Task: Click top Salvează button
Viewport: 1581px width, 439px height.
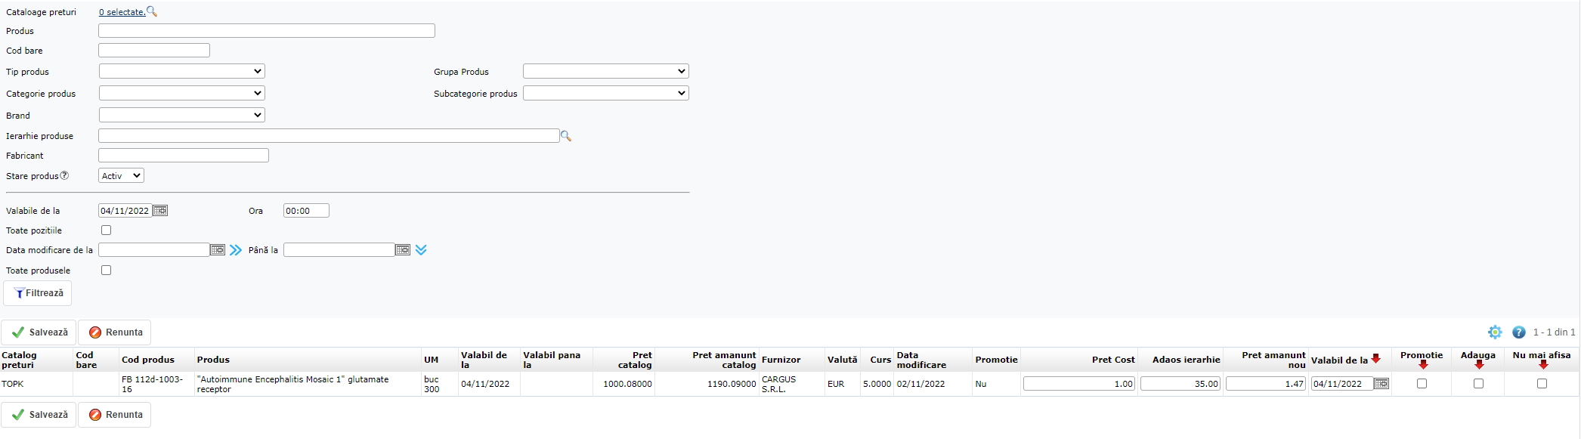Action: coord(39,332)
